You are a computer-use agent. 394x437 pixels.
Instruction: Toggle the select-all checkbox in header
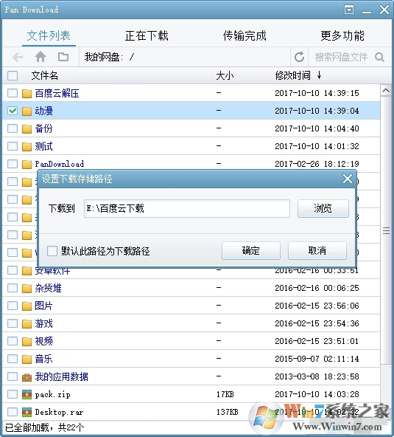pyautogui.click(x=13, y=75)
